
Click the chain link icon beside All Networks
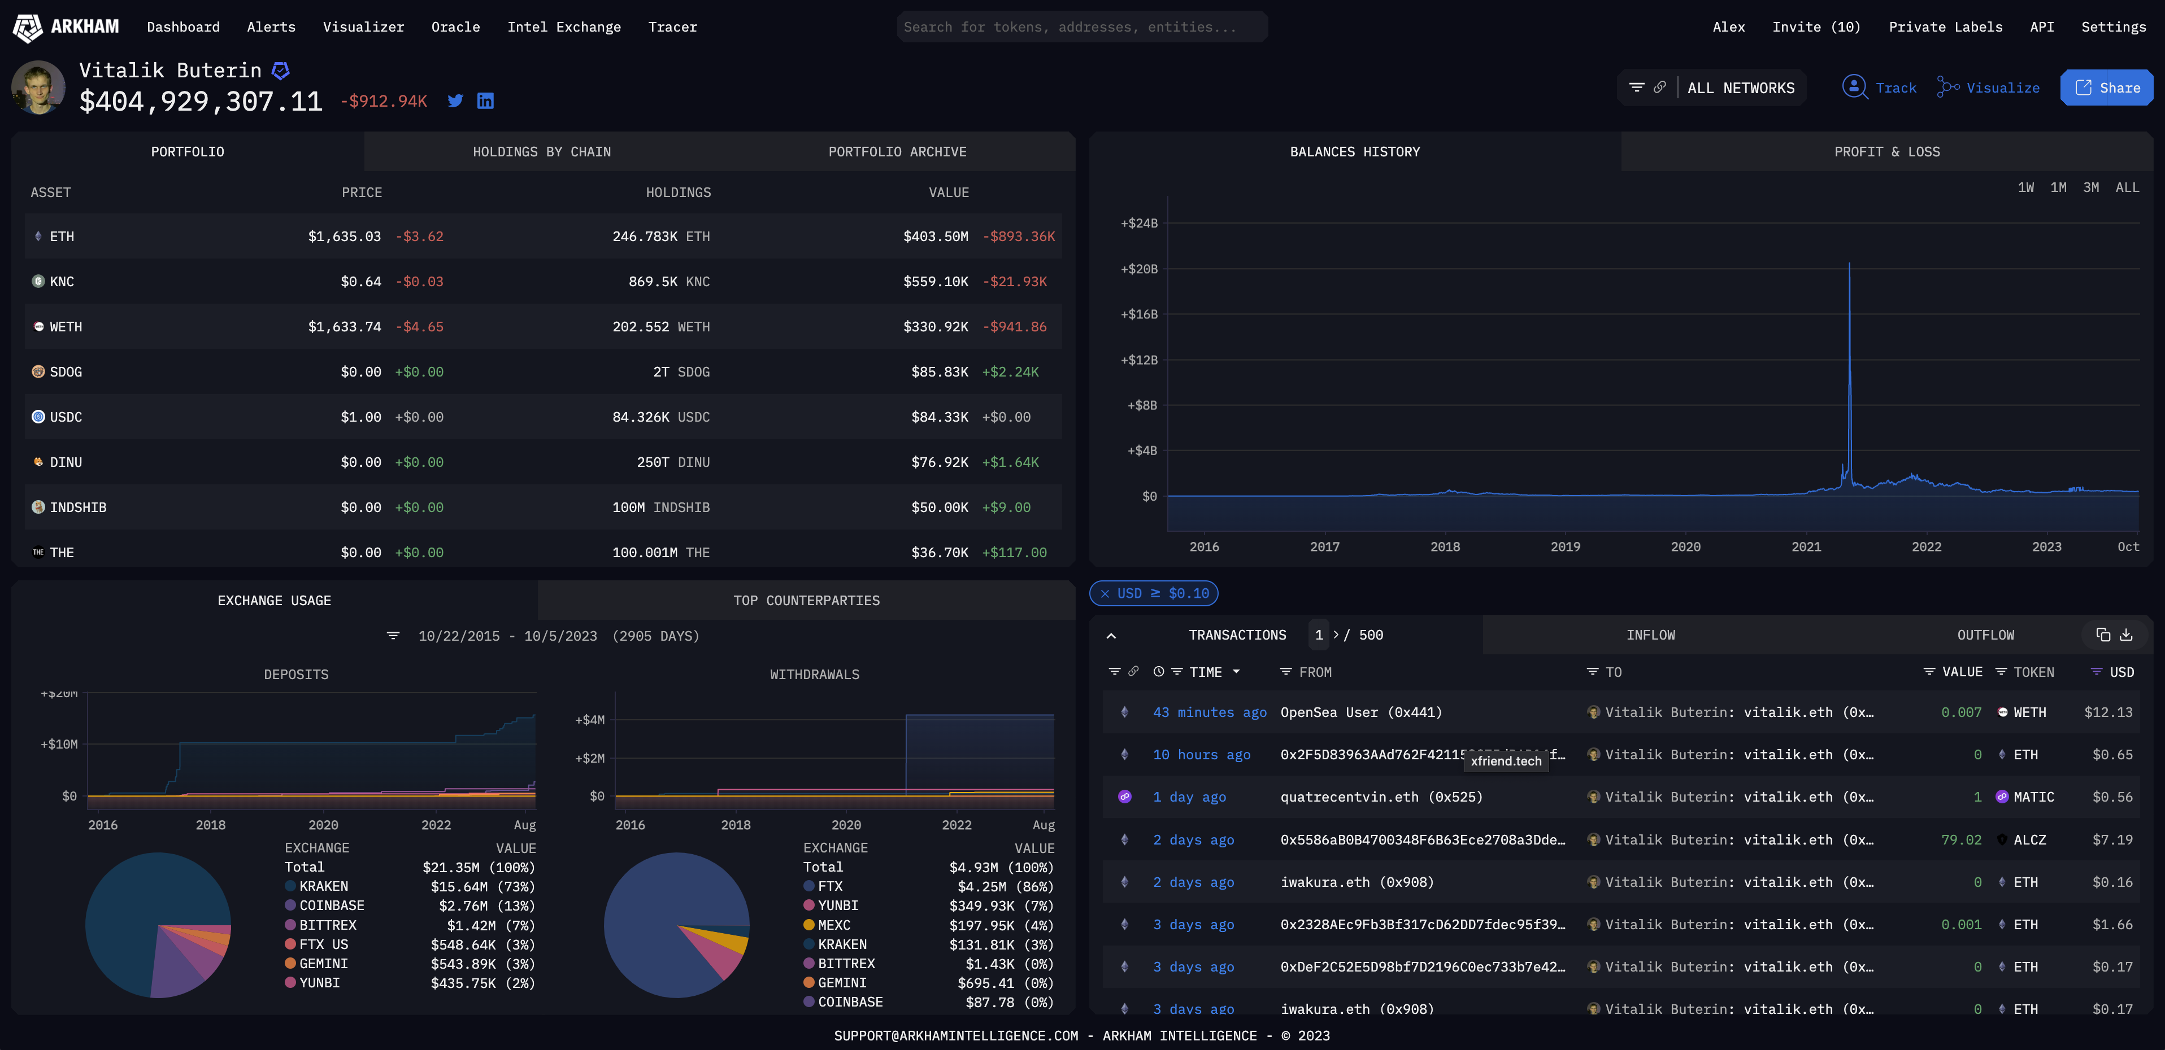pyautogui.click(x=1660, y=88)
